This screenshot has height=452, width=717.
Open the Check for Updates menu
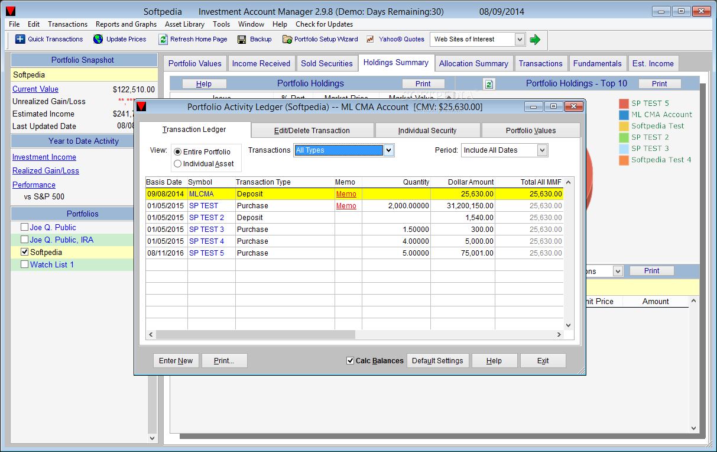(x=324, y=24)
